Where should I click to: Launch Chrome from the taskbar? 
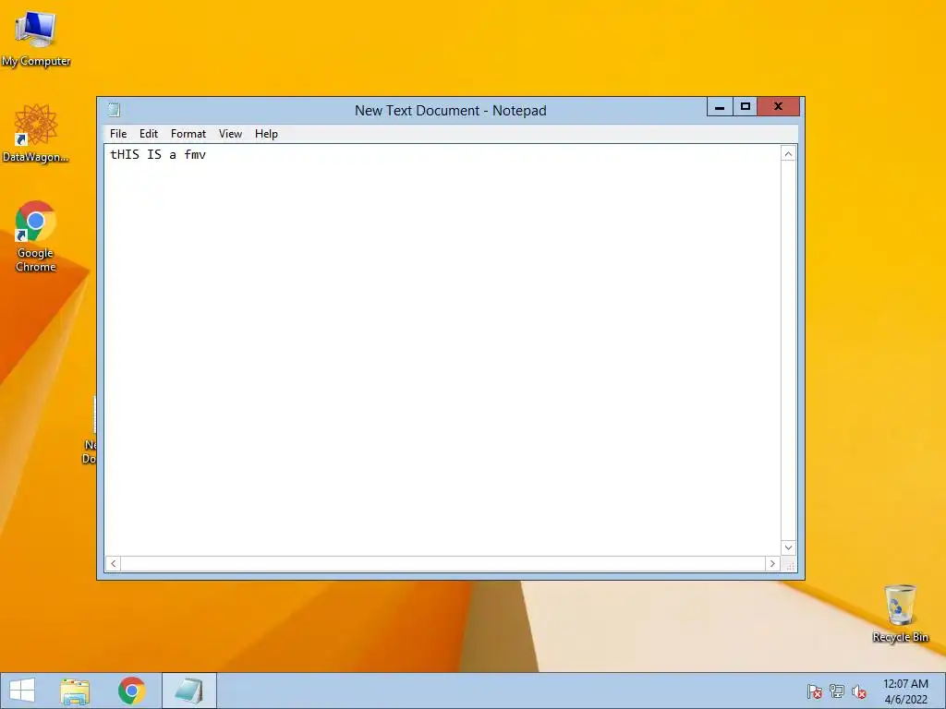[x=131, y=691]
